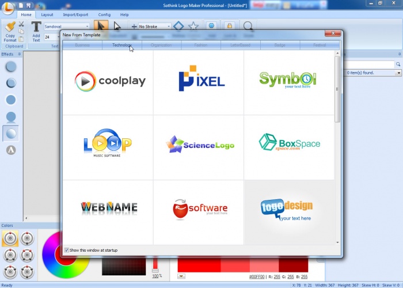The width and height of the screenshot is (403, 288).
Task: Choose the PIXEL template
Action: [199, 82]
